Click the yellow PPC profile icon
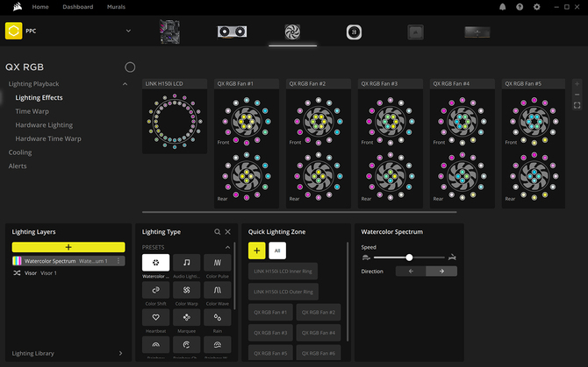 [13, 31]
